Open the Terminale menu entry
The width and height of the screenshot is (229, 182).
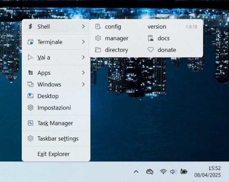point(56,42)
